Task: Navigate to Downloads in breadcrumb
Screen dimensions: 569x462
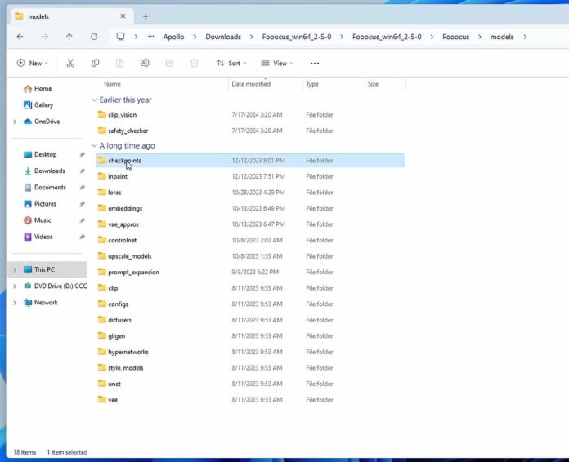Action: 223,37
